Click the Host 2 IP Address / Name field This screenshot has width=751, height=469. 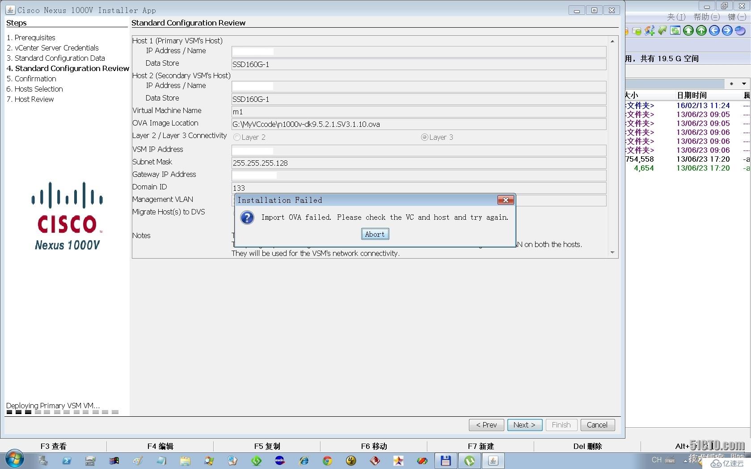click(x=419, y=86)
